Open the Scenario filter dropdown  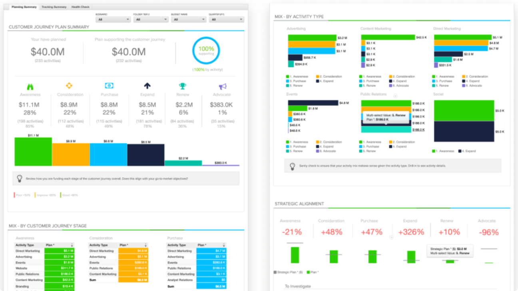tap(112, 19)
